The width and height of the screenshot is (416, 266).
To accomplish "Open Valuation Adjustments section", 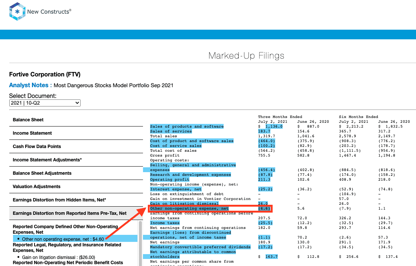I will pos(76,187).
